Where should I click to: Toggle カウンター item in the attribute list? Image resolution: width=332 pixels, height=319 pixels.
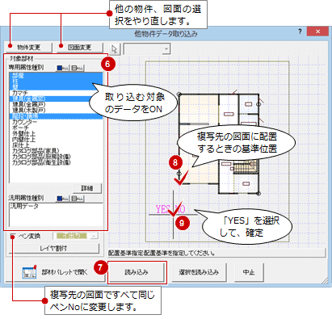56,122
